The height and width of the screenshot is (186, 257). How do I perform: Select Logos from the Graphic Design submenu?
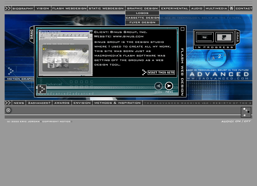coord(142,13)
